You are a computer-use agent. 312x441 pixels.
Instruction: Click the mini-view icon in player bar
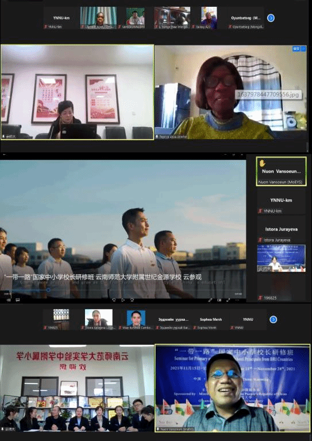[x=219, y=300]
